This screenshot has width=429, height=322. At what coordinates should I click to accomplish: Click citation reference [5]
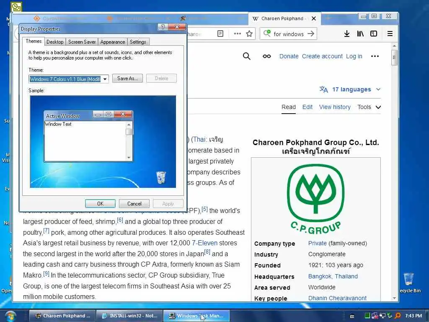(204, 209)
